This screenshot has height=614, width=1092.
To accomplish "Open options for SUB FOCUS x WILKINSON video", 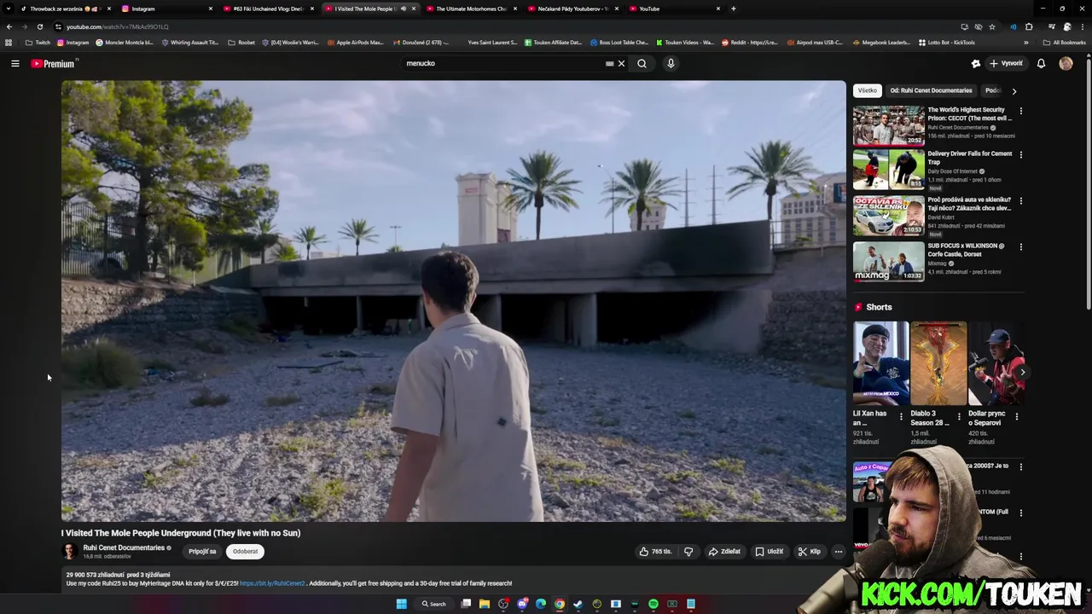I will pyautogui.click(x=1020, y=247).
